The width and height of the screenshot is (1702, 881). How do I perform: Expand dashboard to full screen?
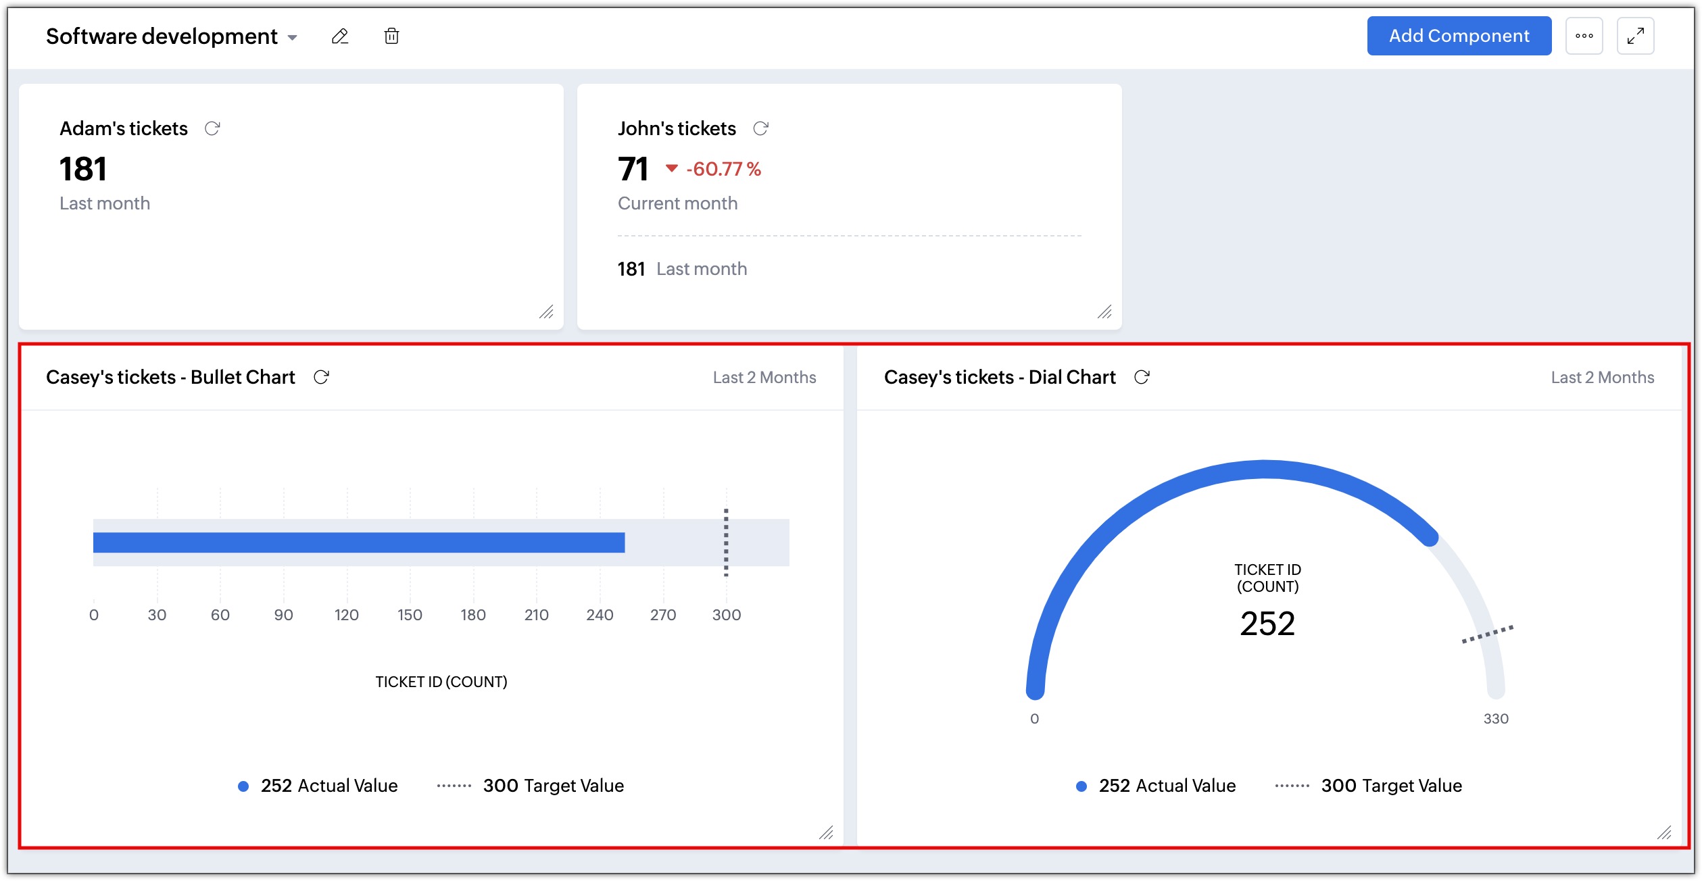tap(1635, 36)
